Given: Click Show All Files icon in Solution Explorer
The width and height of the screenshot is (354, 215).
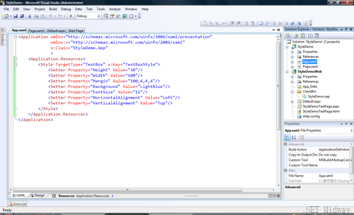Looking at the screenshot, I should tap(296, 35).
